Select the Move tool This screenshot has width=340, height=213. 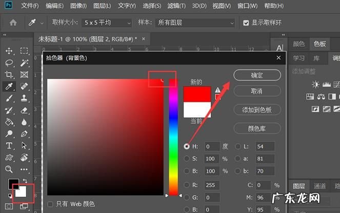click(9, 51)
